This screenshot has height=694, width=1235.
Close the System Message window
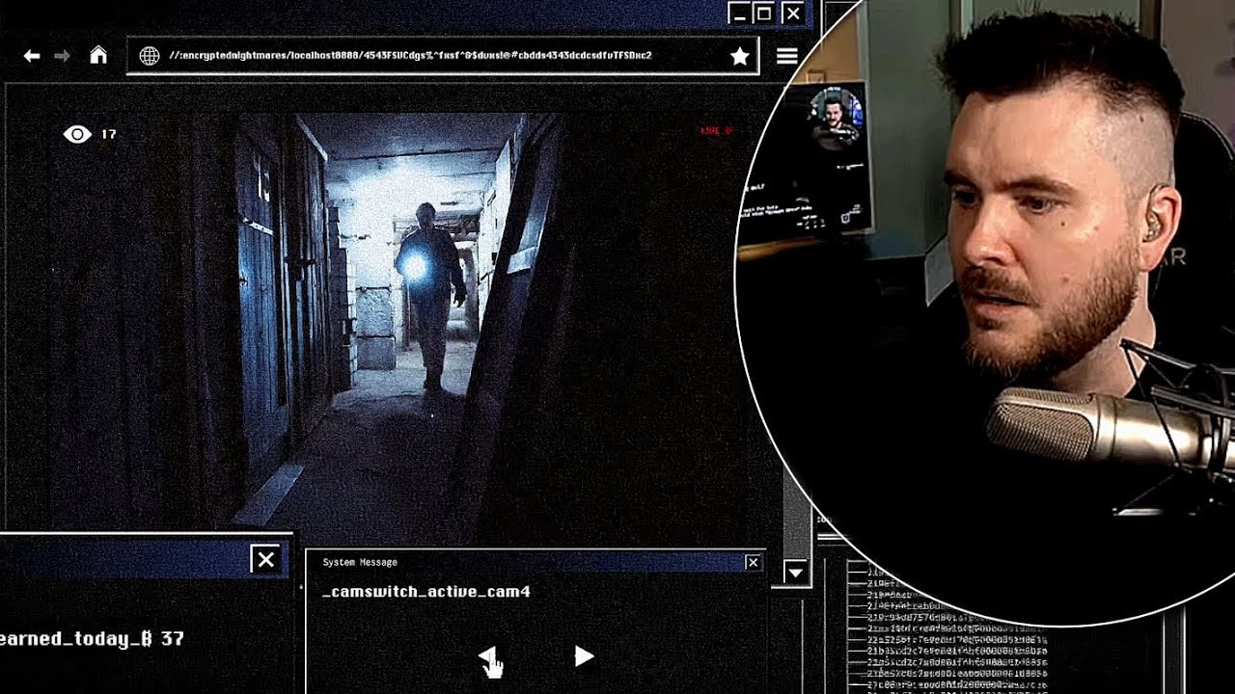(x=753, y=562)
